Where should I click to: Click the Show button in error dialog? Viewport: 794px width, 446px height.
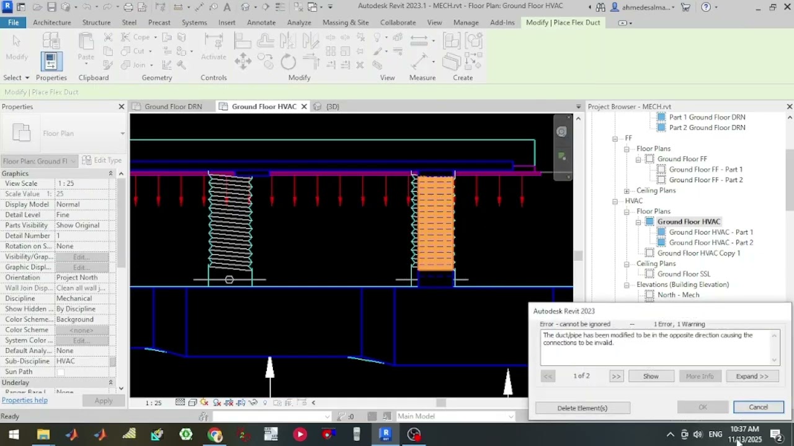651,376
